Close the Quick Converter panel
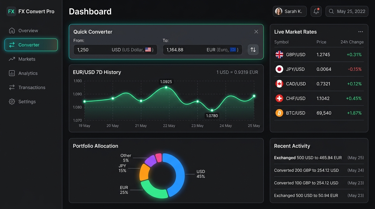Screen dimensions: 375x209 256,32
